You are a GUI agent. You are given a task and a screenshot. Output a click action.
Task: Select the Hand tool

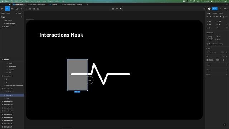click(x=34, y=9)
